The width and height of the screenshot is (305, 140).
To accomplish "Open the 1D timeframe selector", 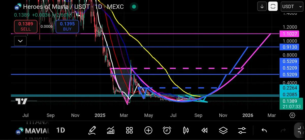I will [60, 130].
